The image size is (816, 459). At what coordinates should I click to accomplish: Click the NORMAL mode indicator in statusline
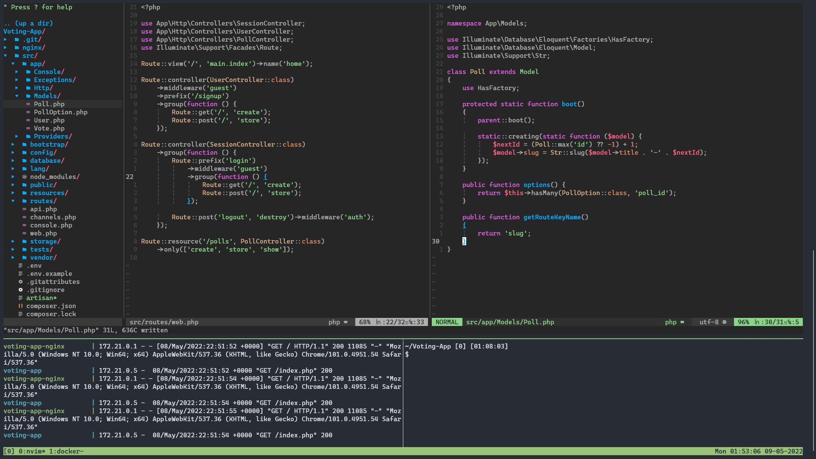pos(447,322)
